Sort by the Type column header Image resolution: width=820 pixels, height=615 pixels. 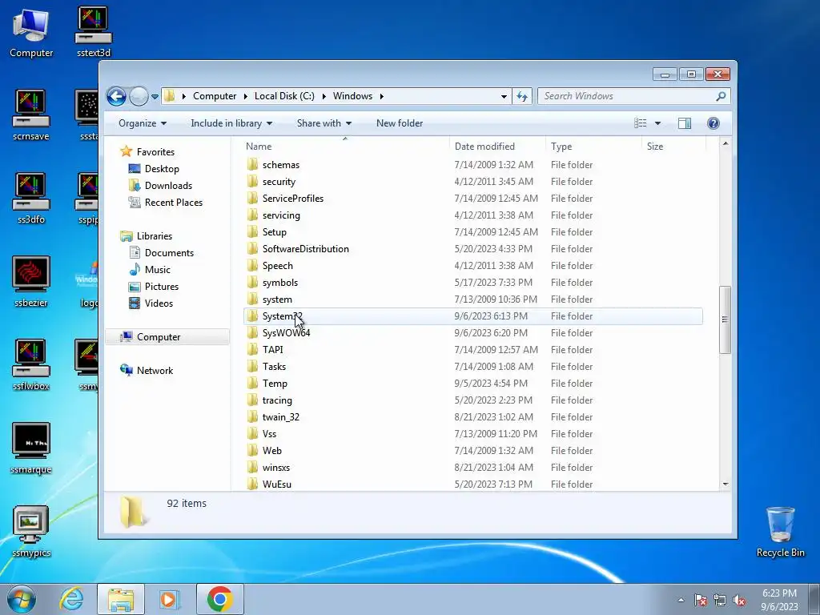point(593,147)
